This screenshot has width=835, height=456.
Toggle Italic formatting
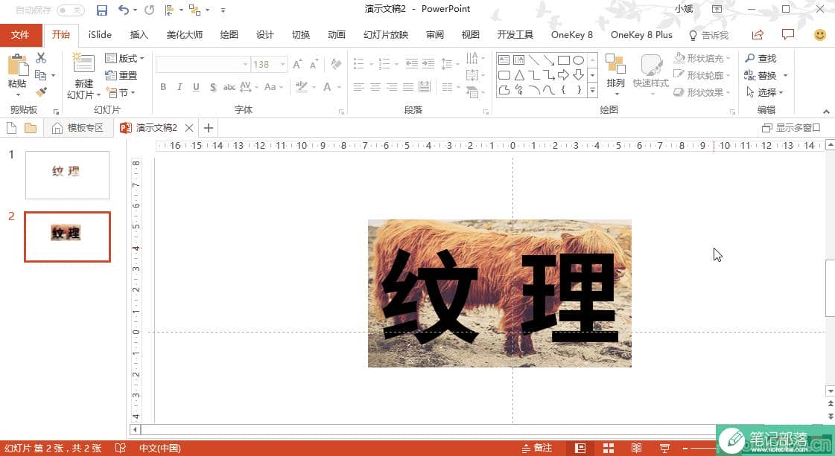180,87
